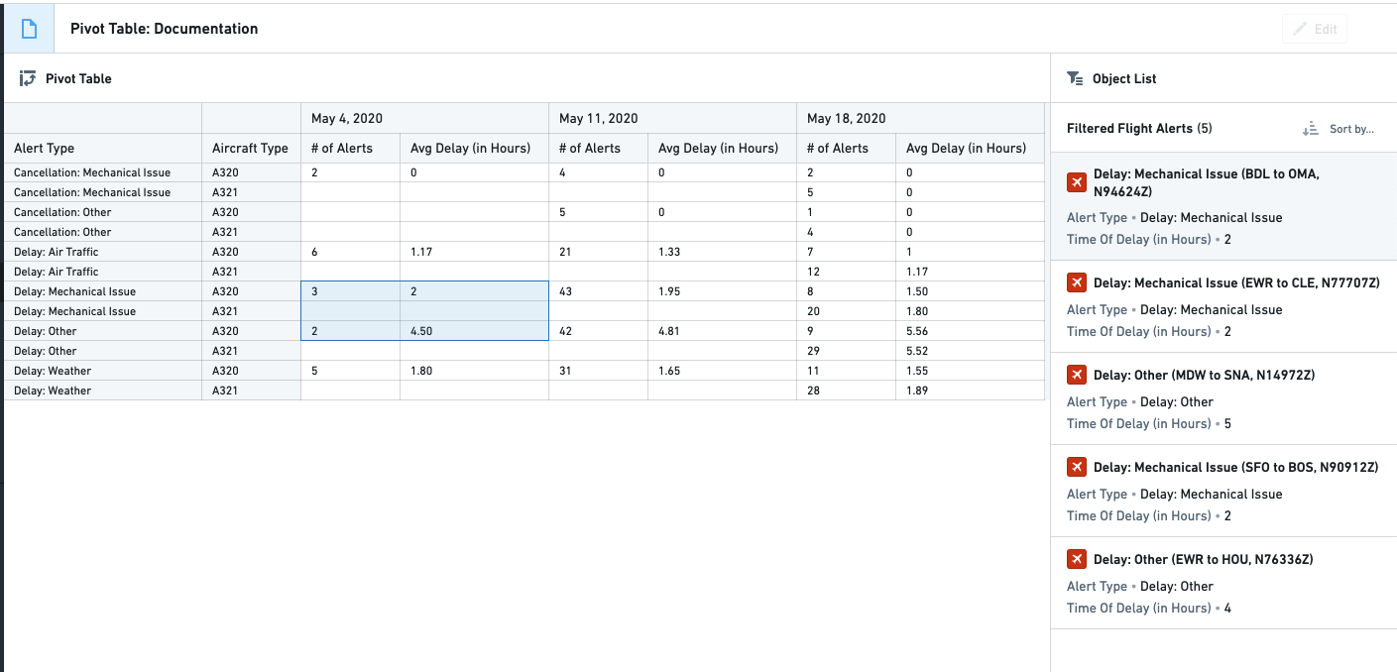Click cell showing 5.56 average delay
The image size is (1397, 672).
pyautogui.click(x=970, y=331)
